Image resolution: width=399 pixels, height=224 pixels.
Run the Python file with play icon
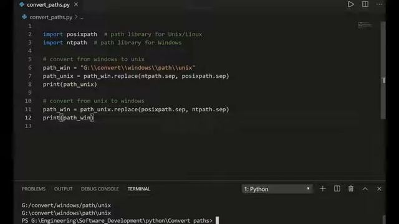coord(350,4)
